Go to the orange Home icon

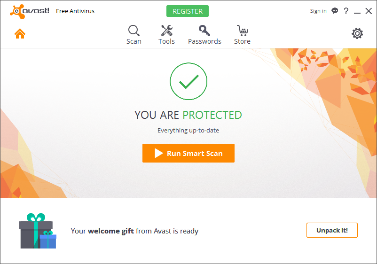[x=19, y=34]
